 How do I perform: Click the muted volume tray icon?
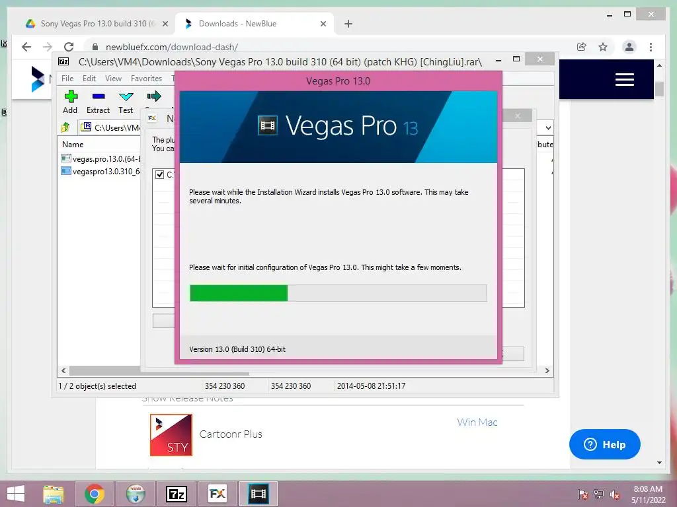pos(614,494)
